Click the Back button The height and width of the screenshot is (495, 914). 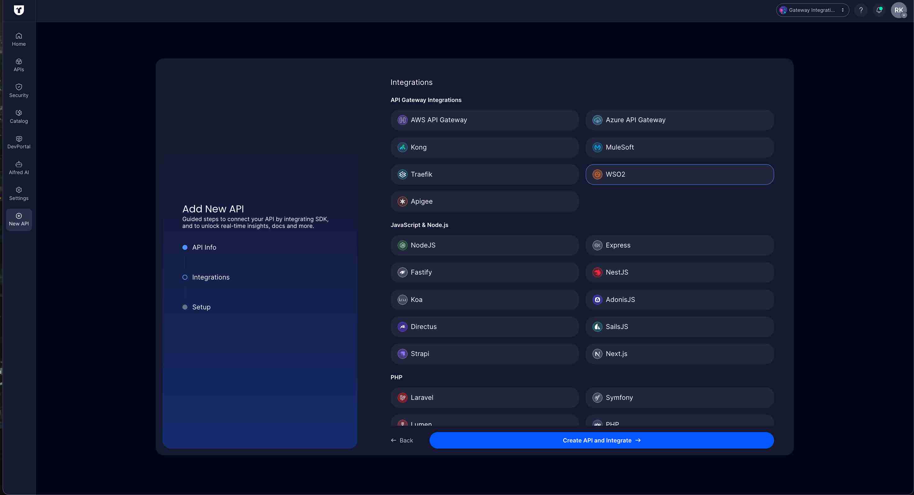(x=402, y=440)
